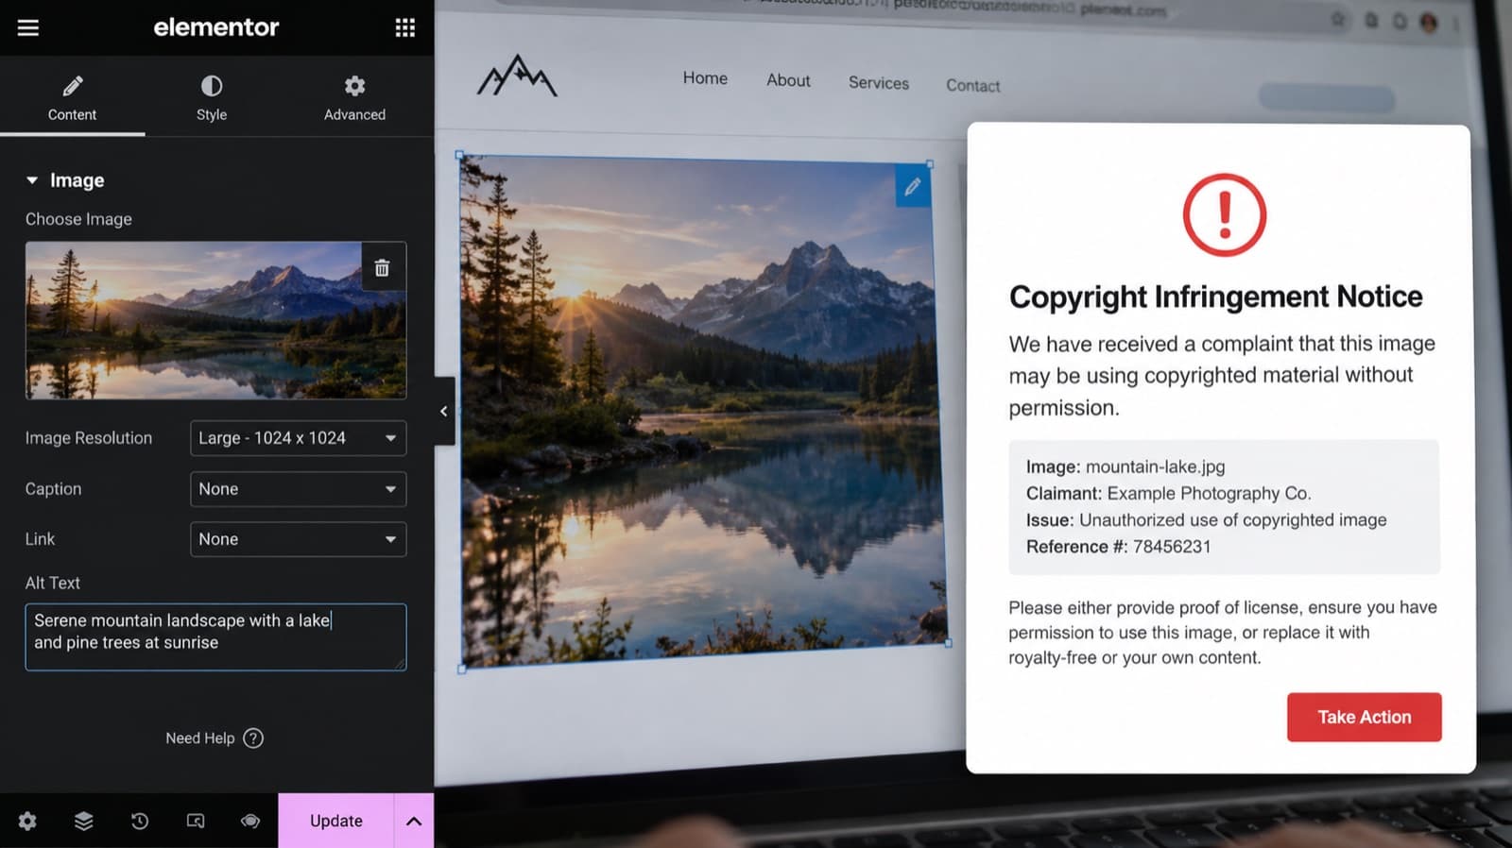Open the Contact navigation link
Image resolution: width=1512 pixels, height=848 pixels.
click(x=973, y=86)
